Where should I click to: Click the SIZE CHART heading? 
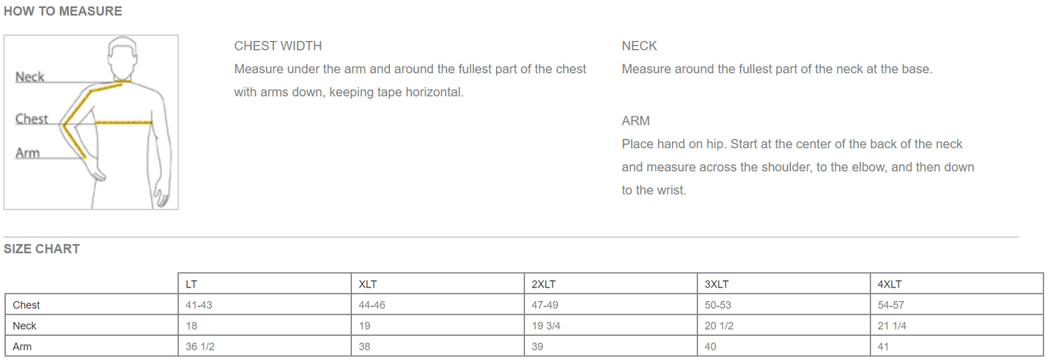42,249
